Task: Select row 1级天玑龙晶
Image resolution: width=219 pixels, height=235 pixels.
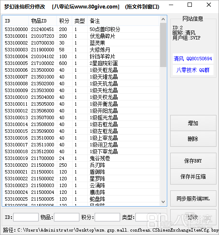Action: point(81,84)
